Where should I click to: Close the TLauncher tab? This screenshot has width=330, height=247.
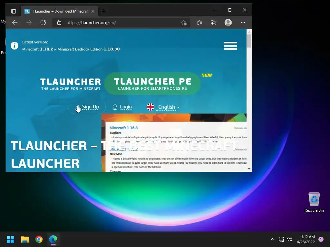(93, 11)
